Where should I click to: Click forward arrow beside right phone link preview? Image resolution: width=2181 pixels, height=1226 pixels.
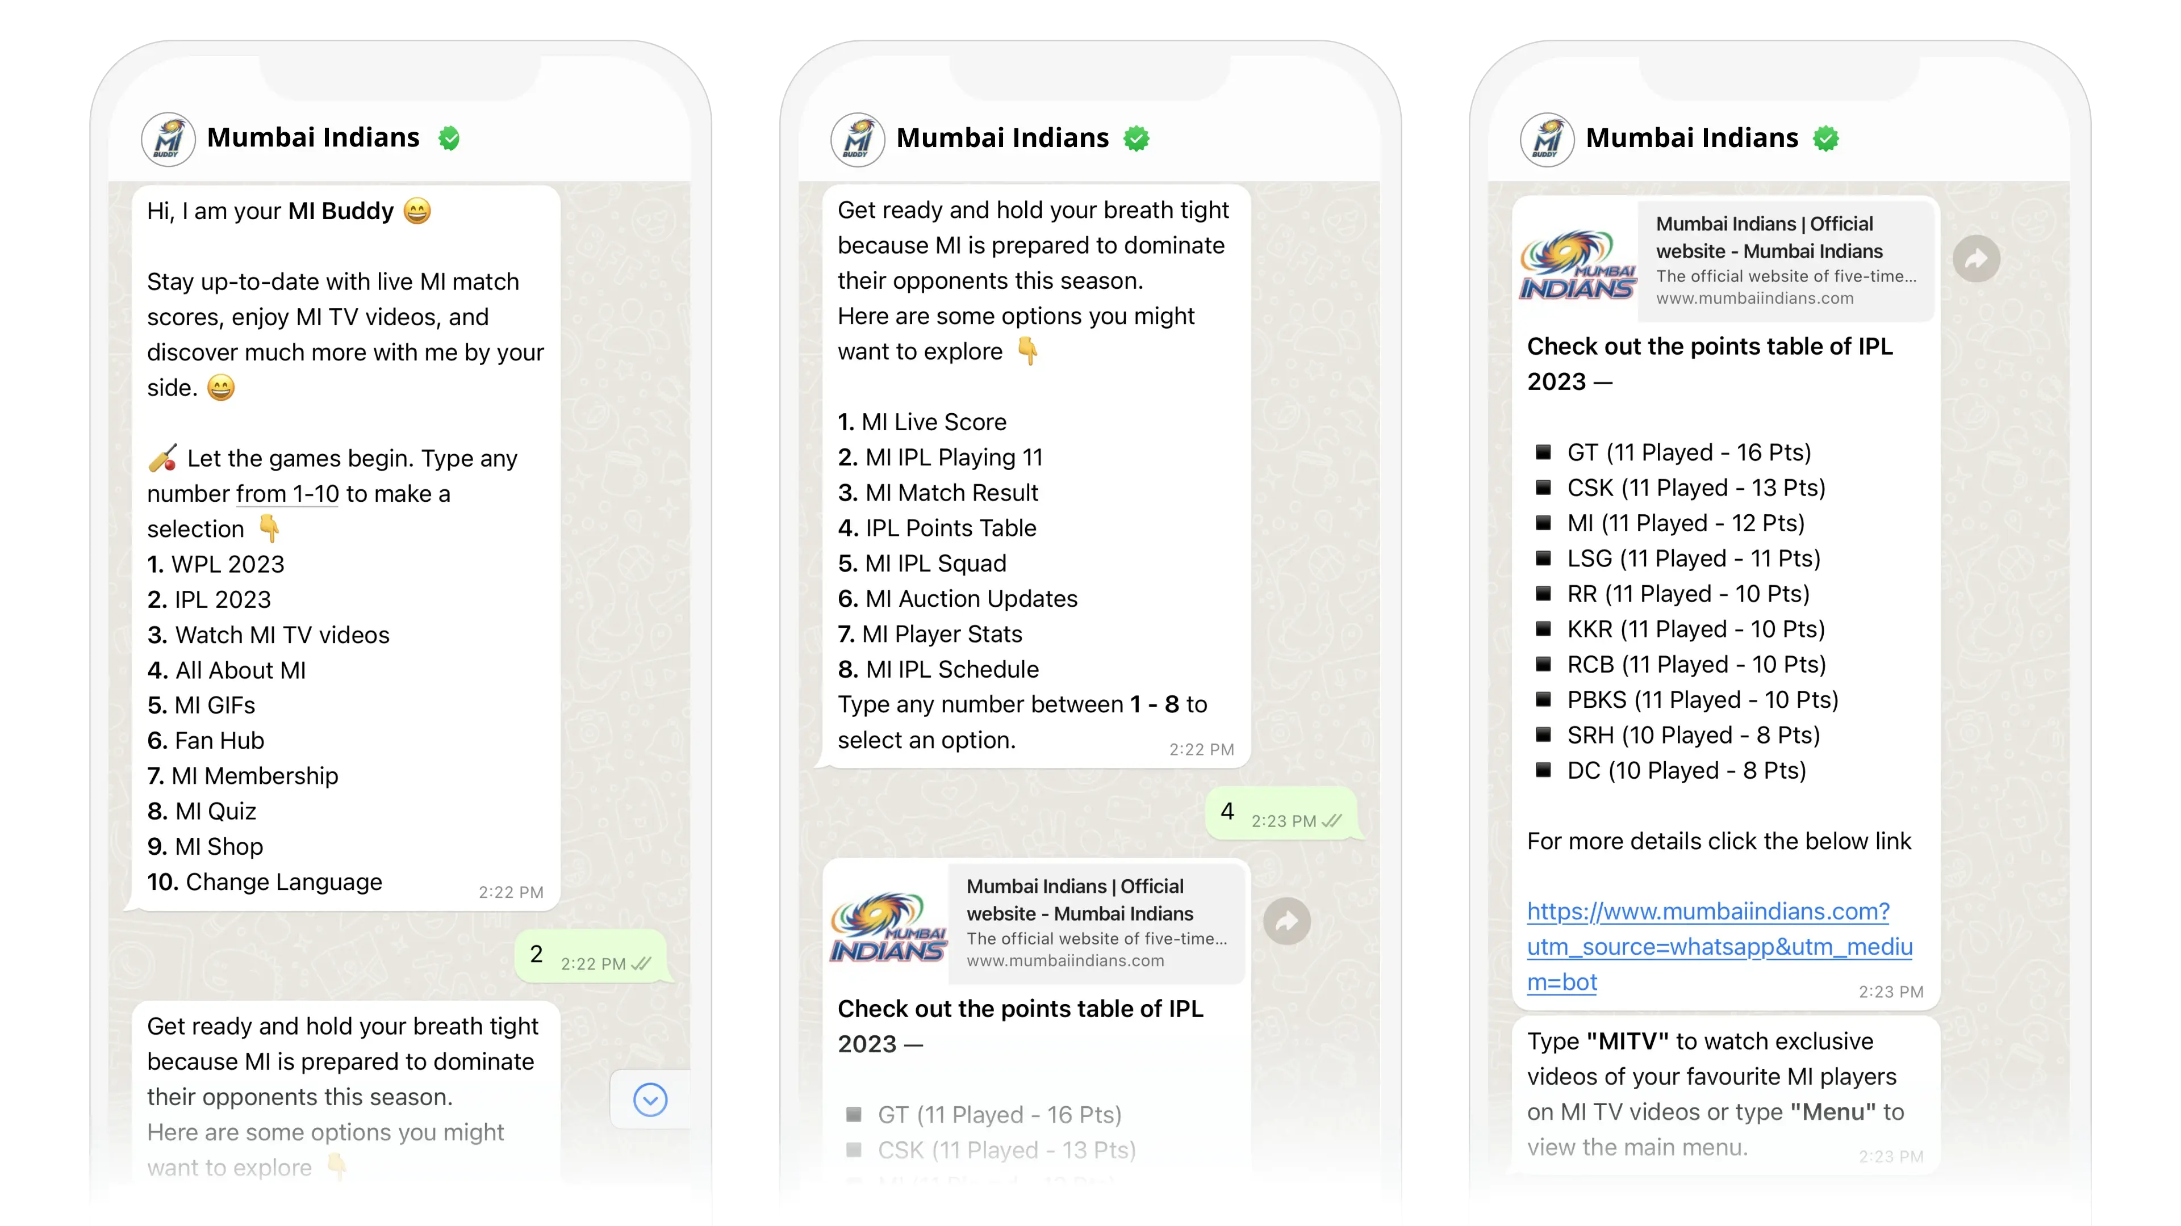point(1977,259)
